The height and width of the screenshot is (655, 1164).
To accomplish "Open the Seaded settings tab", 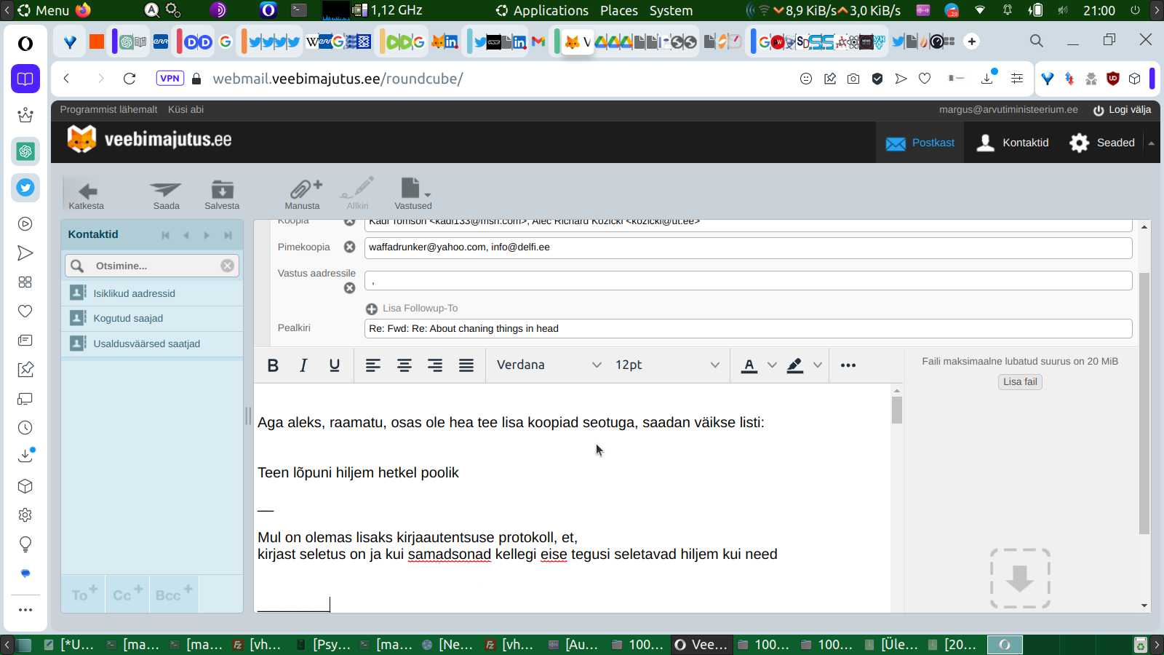I will point(1101,143).
